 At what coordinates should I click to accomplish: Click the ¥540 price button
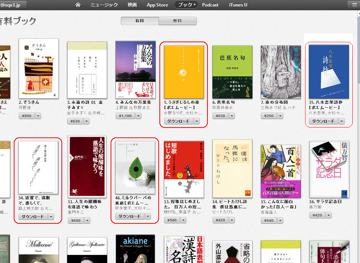pyautogui.click(x=269, y=221)
